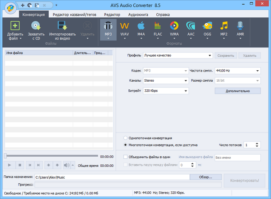Image resolution: width=271 pixels, height=199 pixels.
Task: Click the Import from Video icon
Action: click(x=62, y=26)
